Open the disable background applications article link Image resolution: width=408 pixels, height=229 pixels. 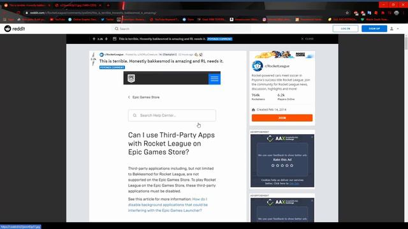coord(168,205)
